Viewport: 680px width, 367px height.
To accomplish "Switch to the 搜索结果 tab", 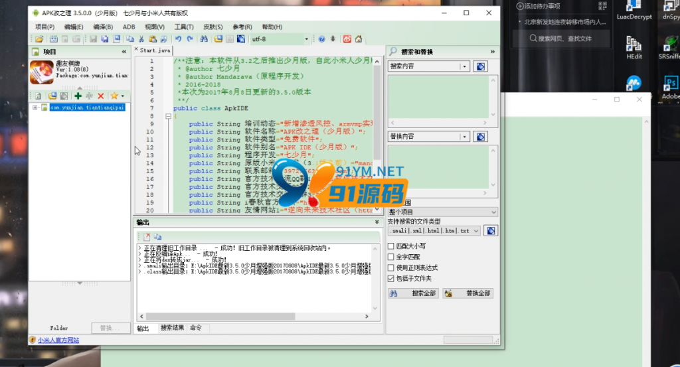I will pos(172,328).
